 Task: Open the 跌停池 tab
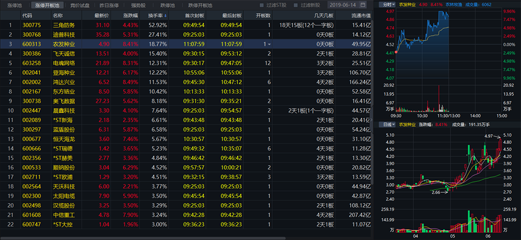(167, 5)
